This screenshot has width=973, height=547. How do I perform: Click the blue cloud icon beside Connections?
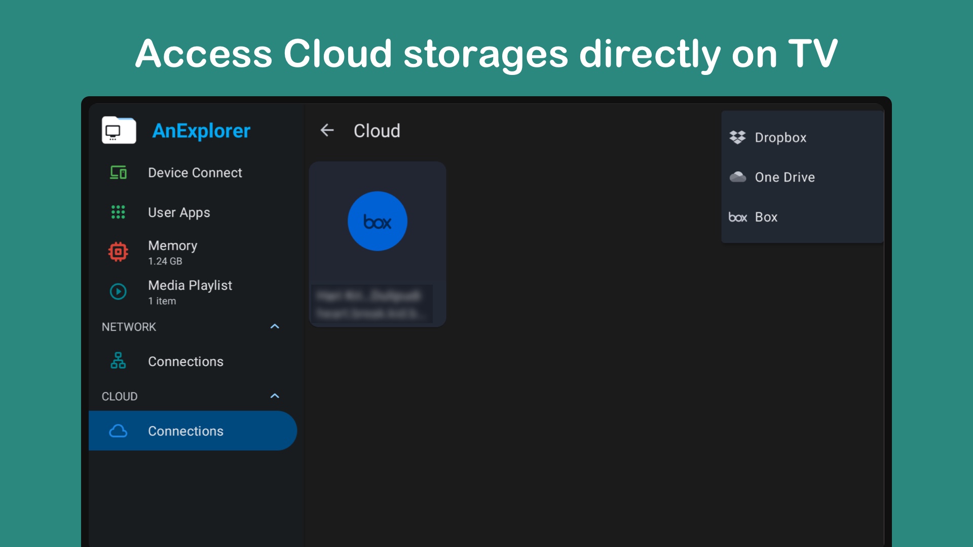point(119,431)
